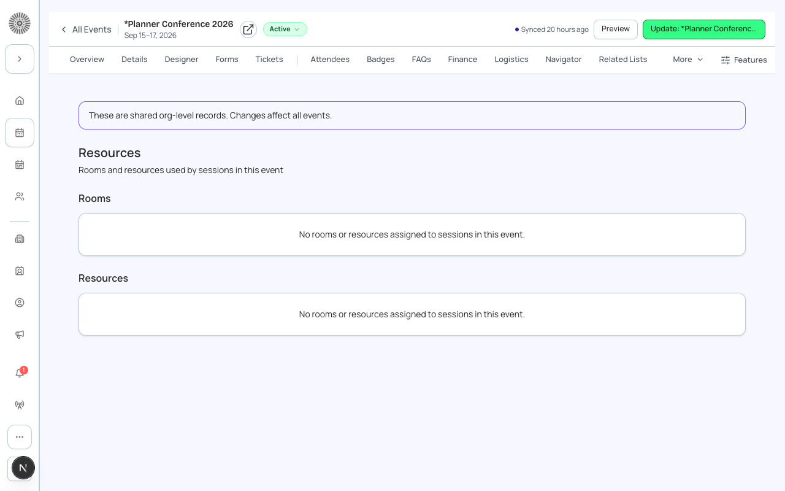Click the N user avatar
Viewport: 785px width, 491px height.
coord(23,468)
